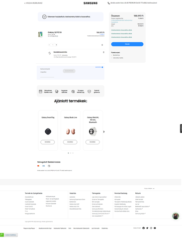This screenshot has height=239, width=182.
Task: Click the free shipping truck icon
Action: (x=57, y=92)
